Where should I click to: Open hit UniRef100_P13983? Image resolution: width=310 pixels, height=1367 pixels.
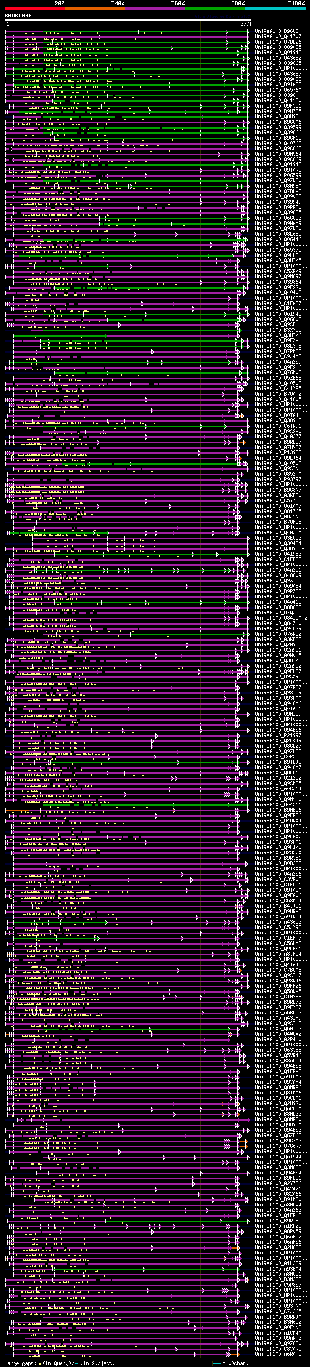(x=278, y=452)
